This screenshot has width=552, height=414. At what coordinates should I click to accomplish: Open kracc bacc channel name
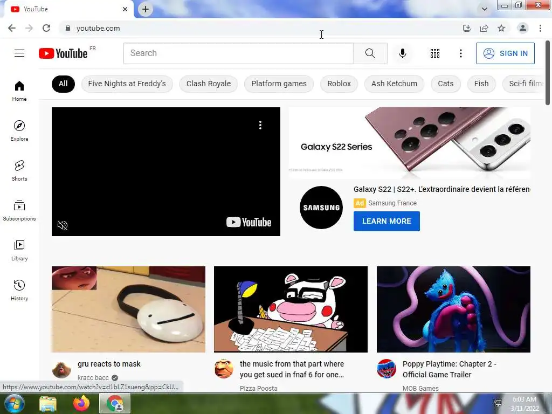click(x=93, y=378)
